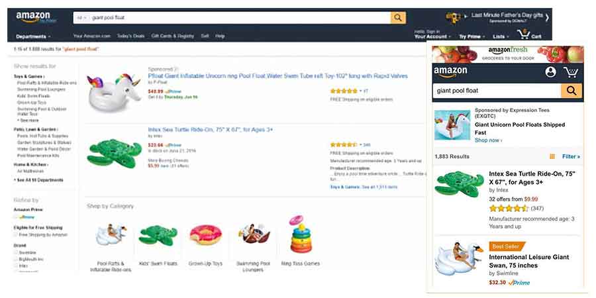The height and width of the screenshot is (298, 596).
Task: Open the mobile shopping cart icon
Action: tap(571, 72)
